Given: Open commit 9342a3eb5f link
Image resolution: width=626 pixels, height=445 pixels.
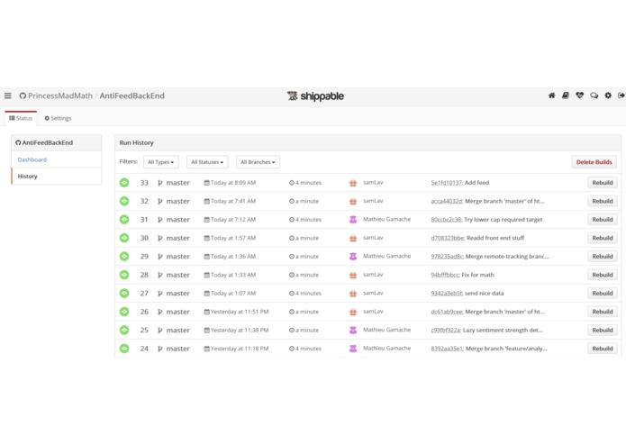Looking at the screenshot, I should [447, 294].
